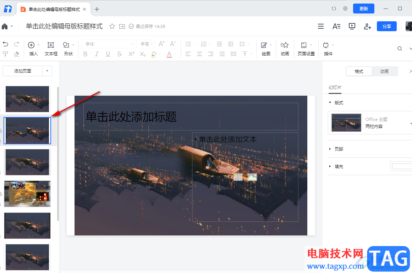Open a new tab with plus icon
The height and width of the screenshot is (273, 412).
click(97, 9)
